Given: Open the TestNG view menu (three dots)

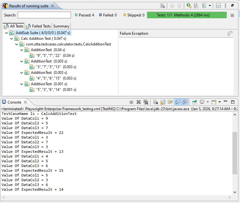Looking at the screenshot, I should (x=225, y=6).
